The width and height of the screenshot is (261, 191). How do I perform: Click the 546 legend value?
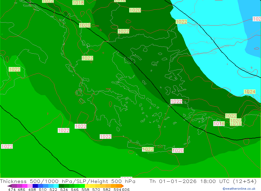[x=75, y=189]
